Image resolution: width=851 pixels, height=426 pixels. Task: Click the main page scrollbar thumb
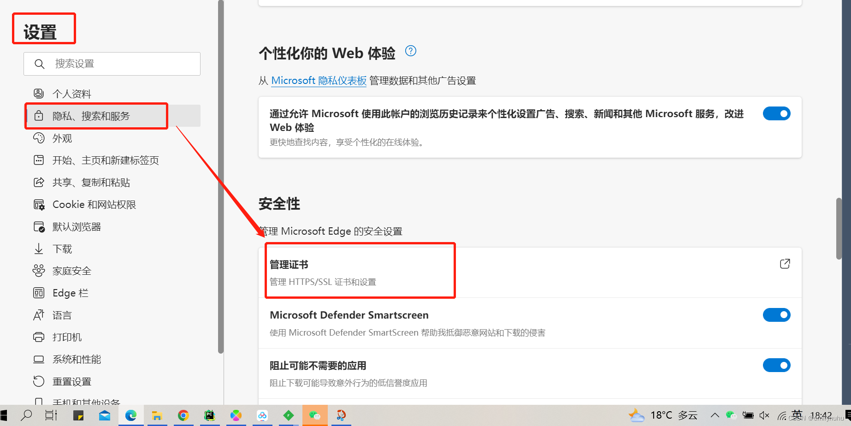(839, 229)
